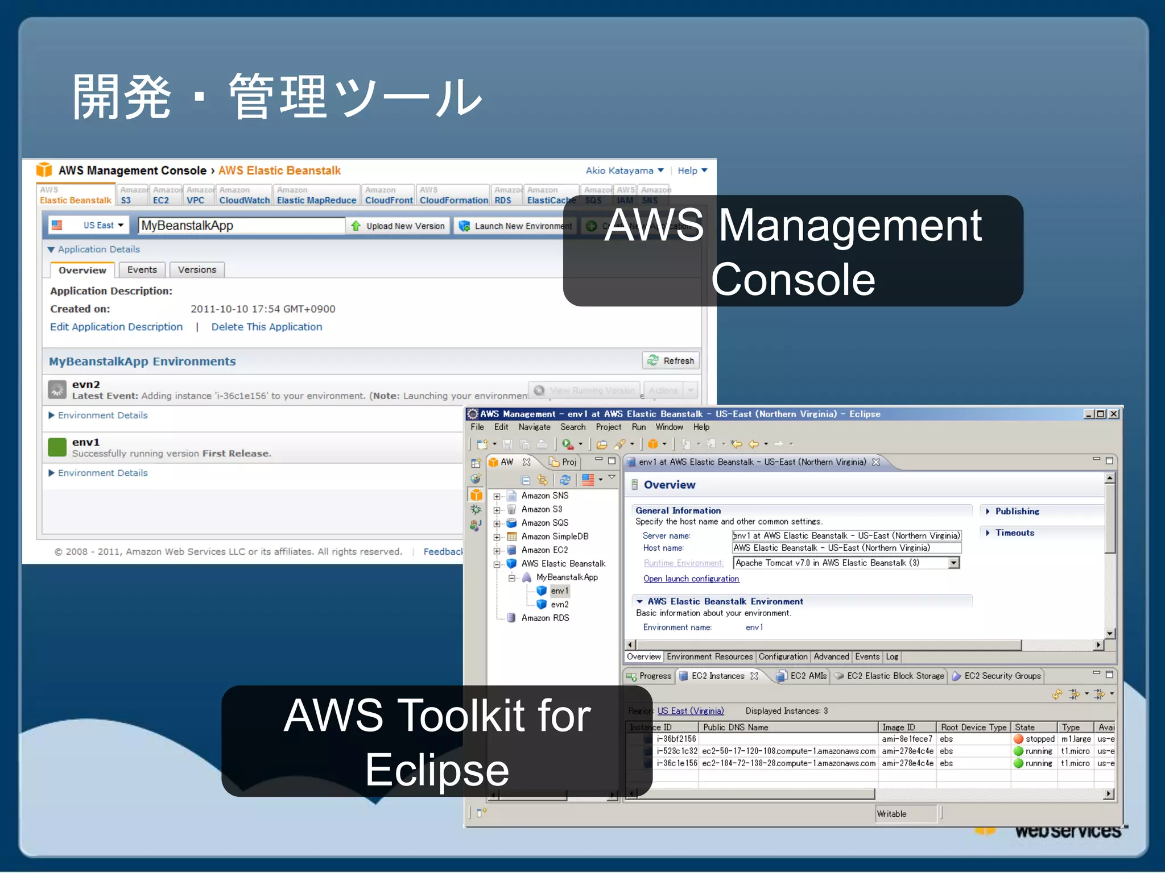This screenshot has height=873, width=1165.
Task: Click the State column header in instances table
Action: click(x=1034, y=727)
